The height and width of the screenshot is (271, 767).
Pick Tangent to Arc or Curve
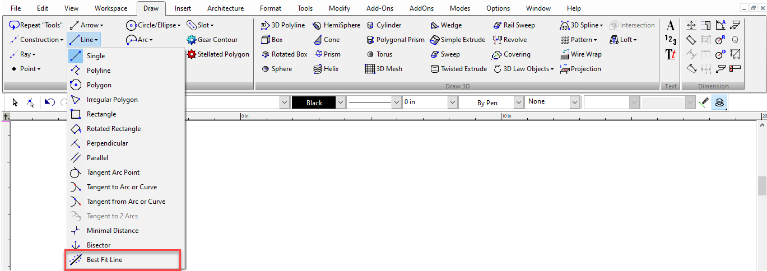125,187
